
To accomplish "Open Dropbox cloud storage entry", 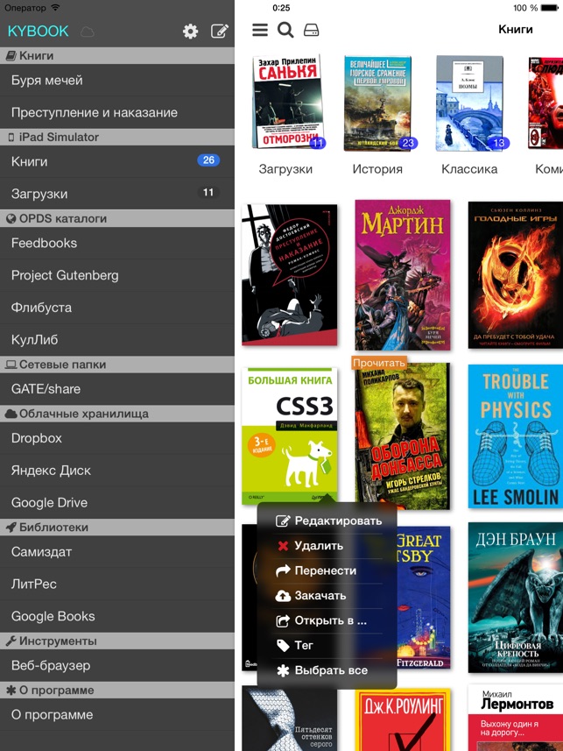I will pos(117,438).
